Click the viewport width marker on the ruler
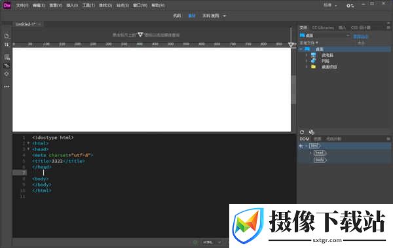Image resolution: width=393 pixels, height=248 pixels. [291, 44]
